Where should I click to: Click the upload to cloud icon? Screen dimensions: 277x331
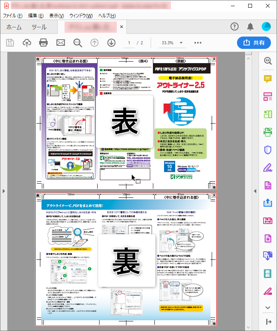(x=27, y=43)
